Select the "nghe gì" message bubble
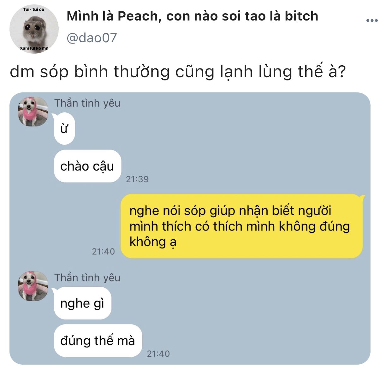 pos(82,303)
